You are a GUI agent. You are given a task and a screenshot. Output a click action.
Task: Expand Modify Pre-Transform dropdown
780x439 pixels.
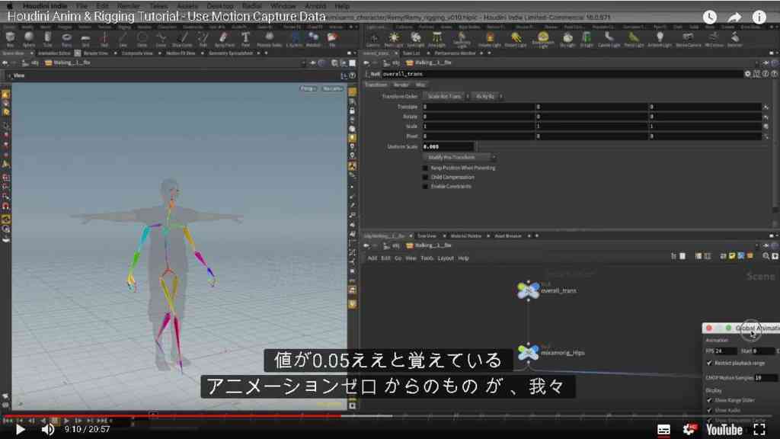pyautogui.click(x=458, y=157)
